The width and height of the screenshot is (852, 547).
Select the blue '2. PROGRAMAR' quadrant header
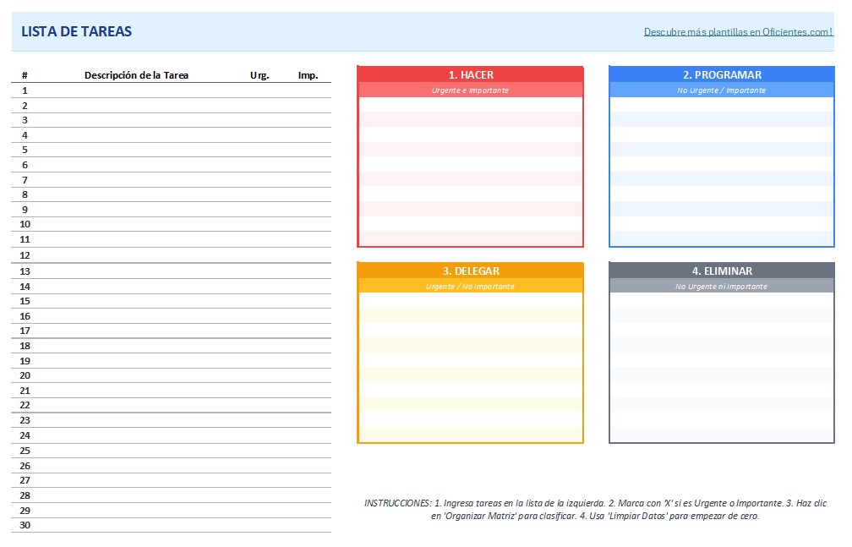[x=722, y=74]
